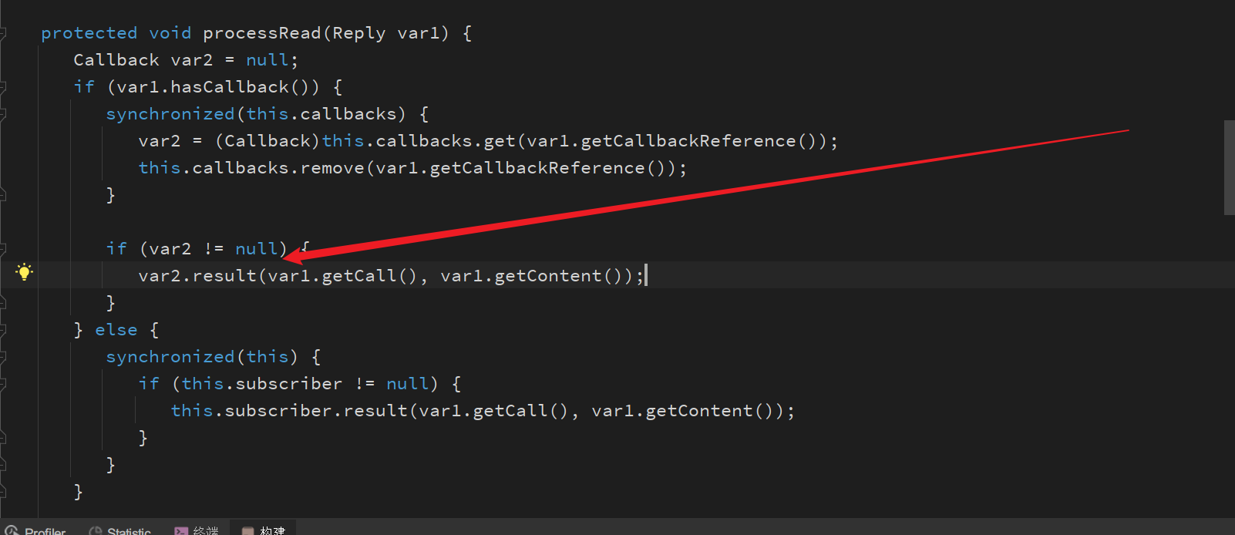
Task: Click the build (构建) icon
Action: pyautogui.click(x=247, y=530)
